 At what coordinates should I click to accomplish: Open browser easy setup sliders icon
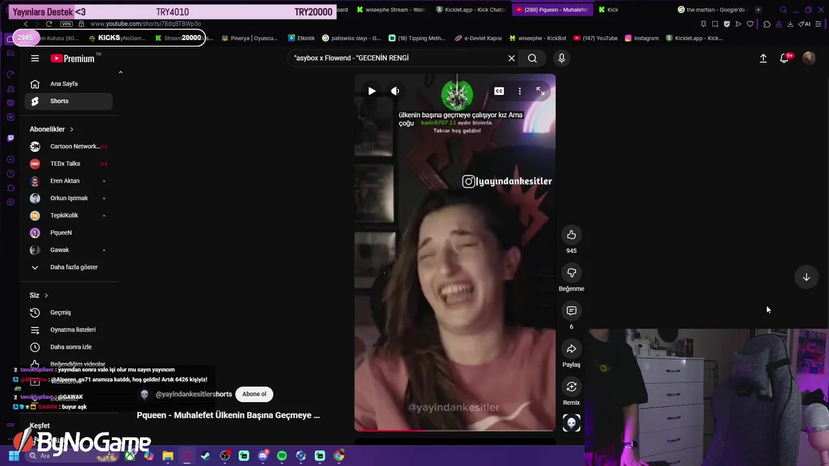pyautogui.click(x=819, y=24)
